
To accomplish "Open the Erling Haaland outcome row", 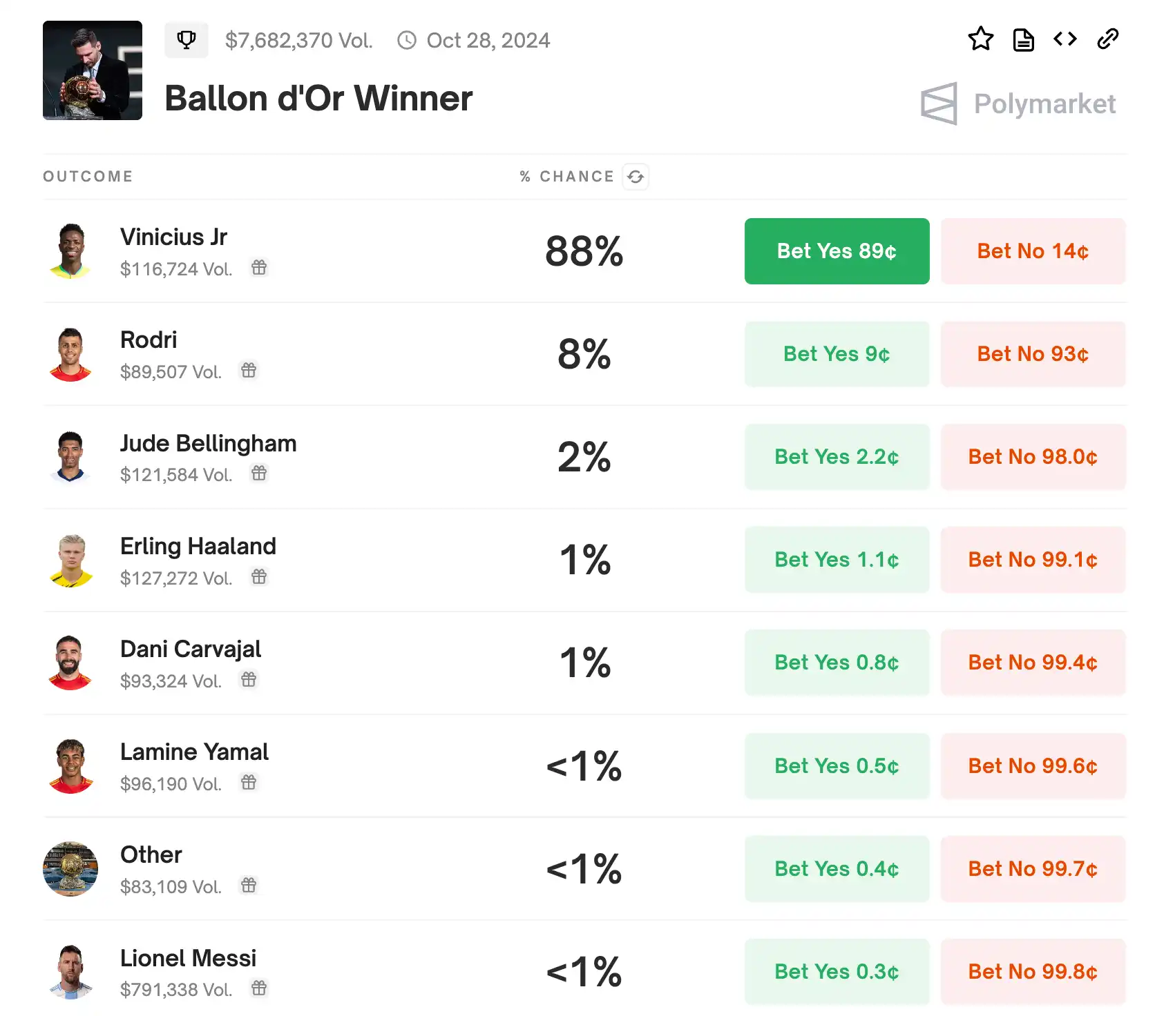I will [x=198, y=547].
